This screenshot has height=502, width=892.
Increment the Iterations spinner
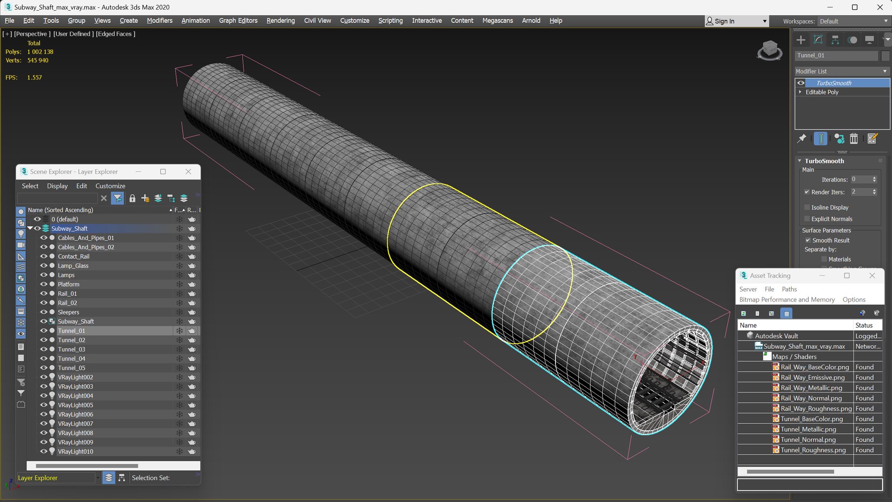point(874,178)
